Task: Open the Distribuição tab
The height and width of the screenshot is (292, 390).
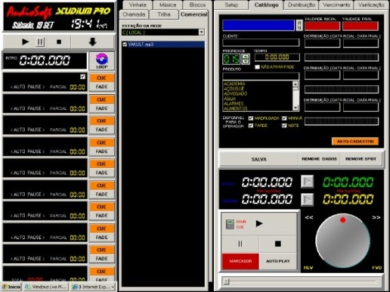Action: pyautogui.click(x=302, y=5)
